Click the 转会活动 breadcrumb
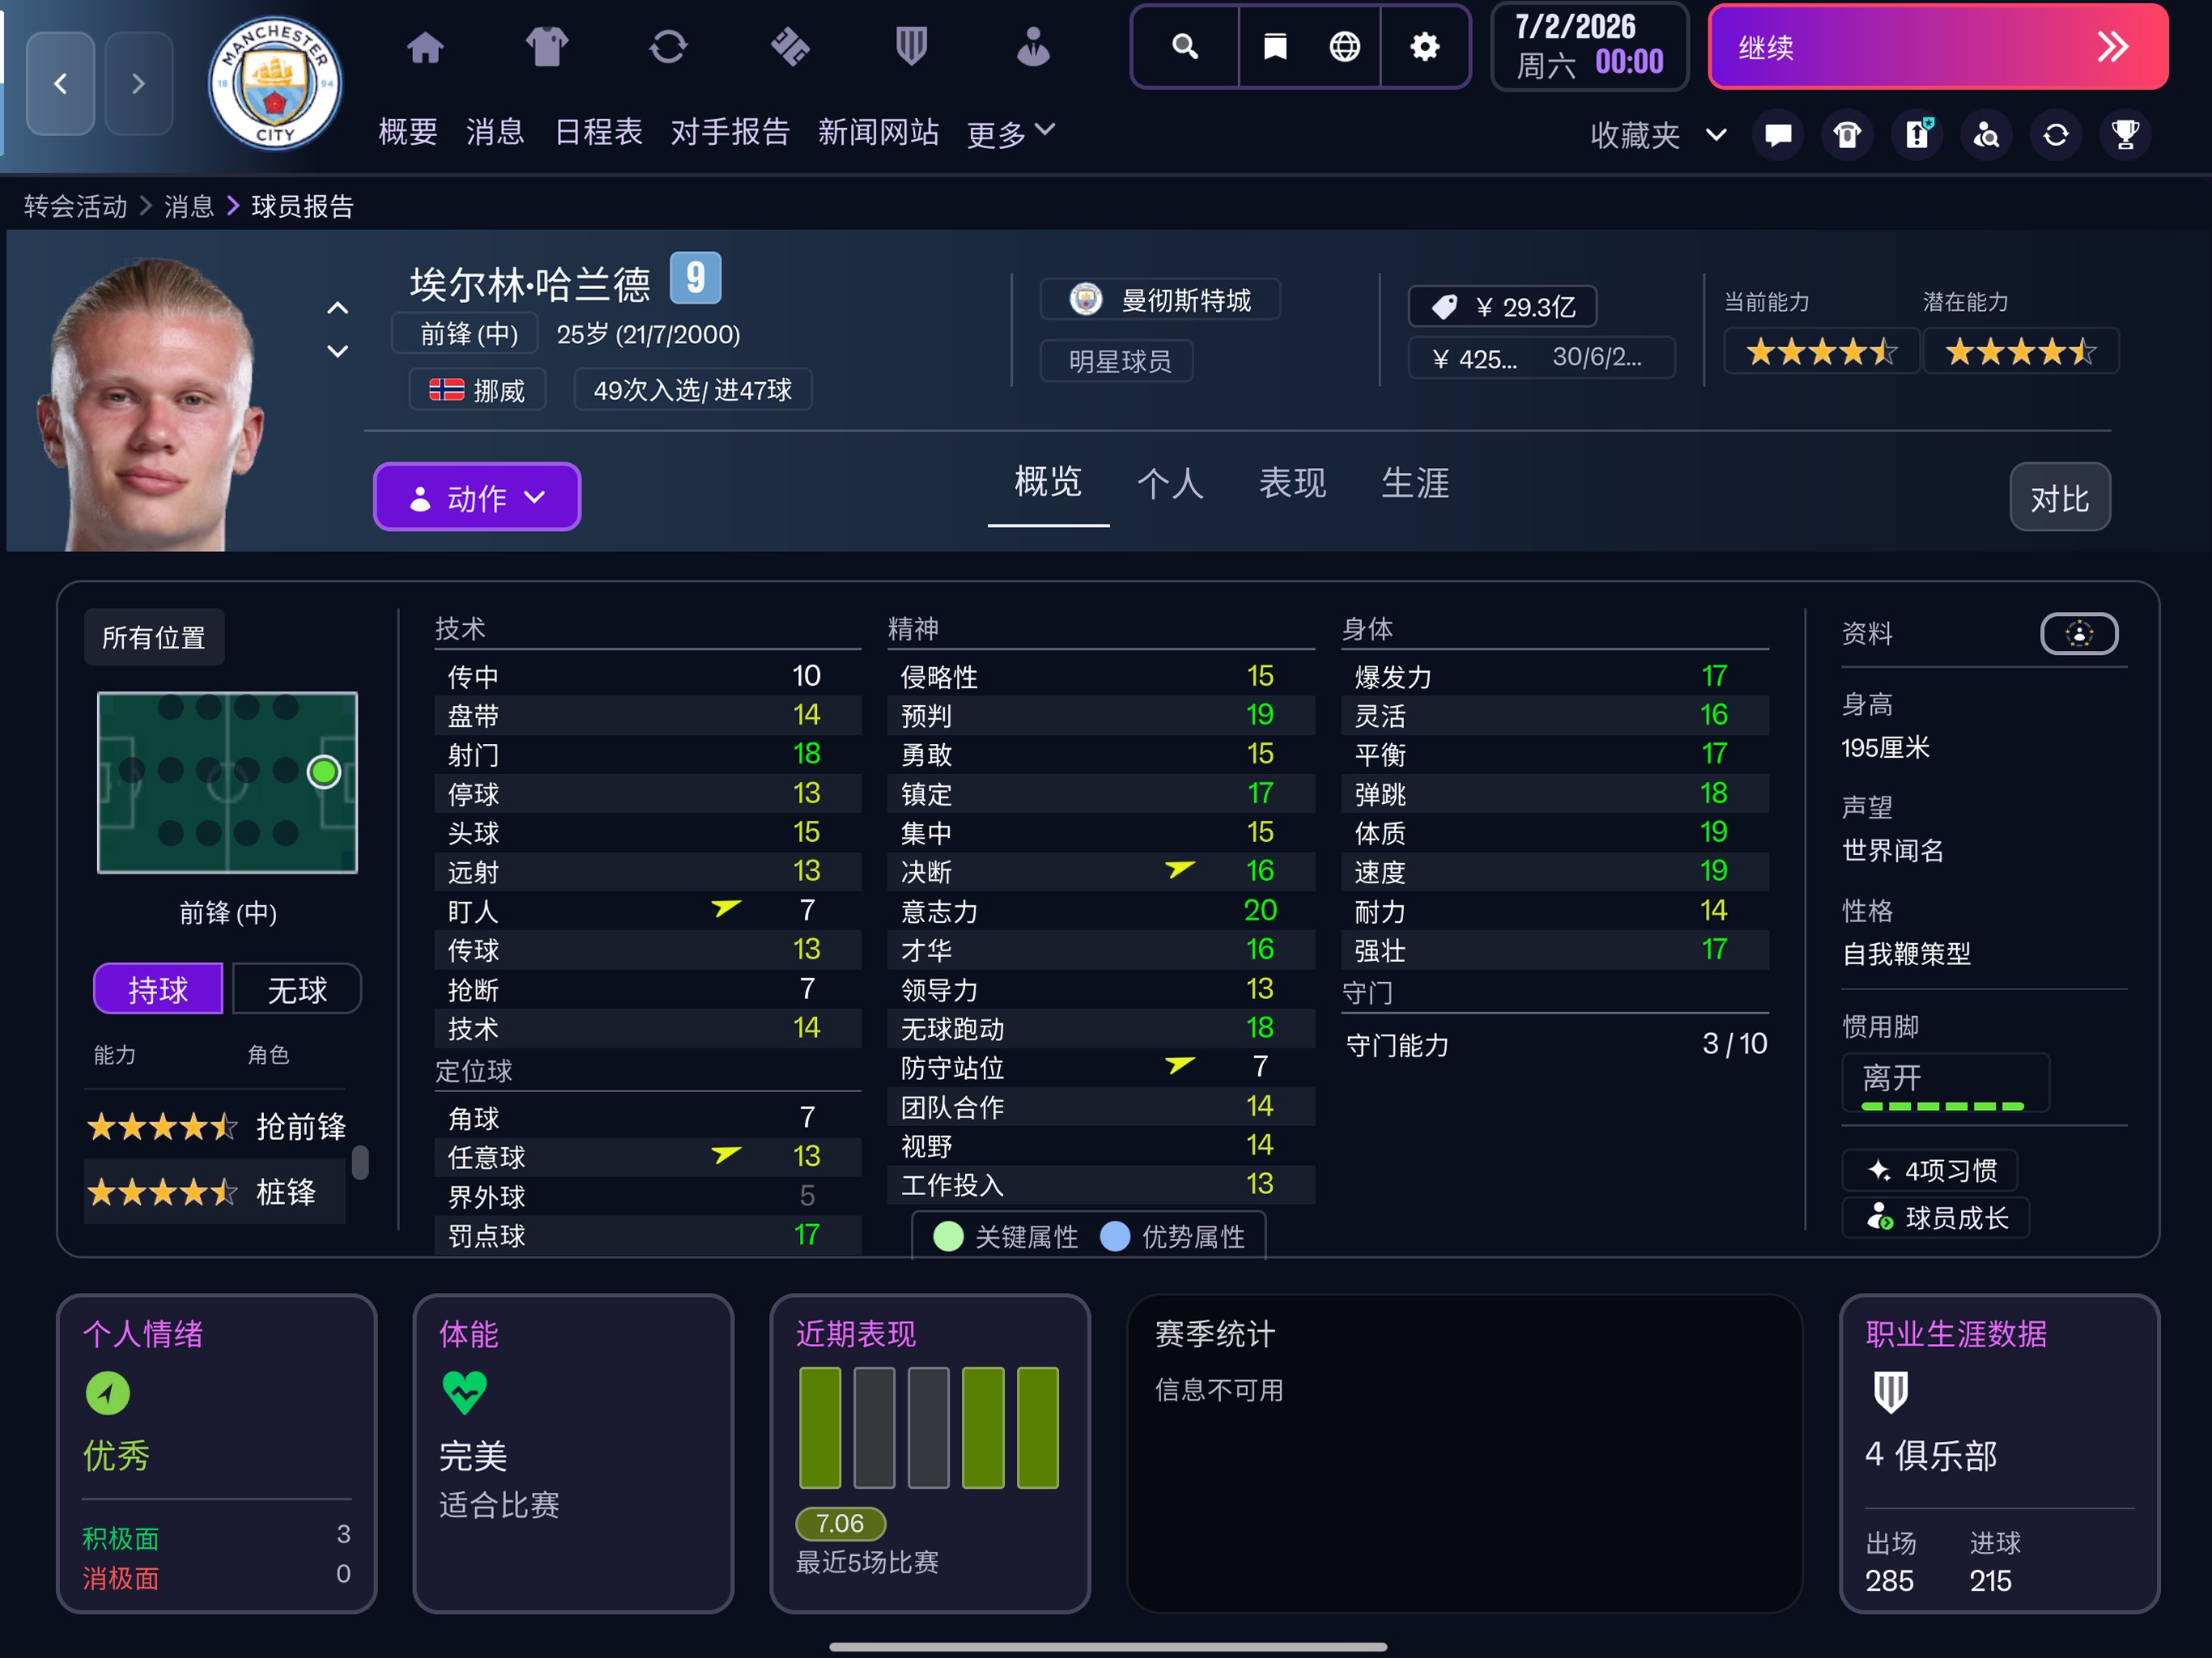 tap(75, 206)
